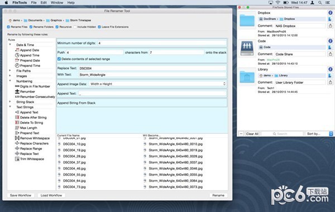Toggle the Leave File Extensions checkbox
This screenshot has width=335, height=212.
pos(99,27)
